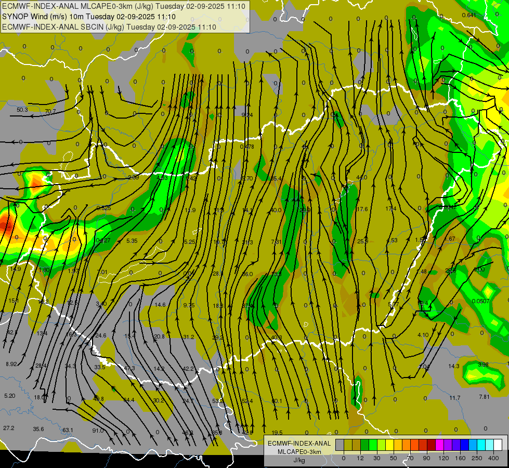
Task: Click the map value 20.8
Action: [159, 337]
